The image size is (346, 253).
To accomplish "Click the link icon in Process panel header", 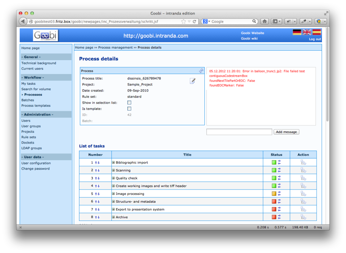I will (201, 71).
